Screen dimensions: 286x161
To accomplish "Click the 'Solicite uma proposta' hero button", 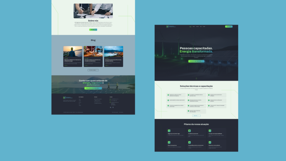I will pyautogui.click(x=196, y=61).
